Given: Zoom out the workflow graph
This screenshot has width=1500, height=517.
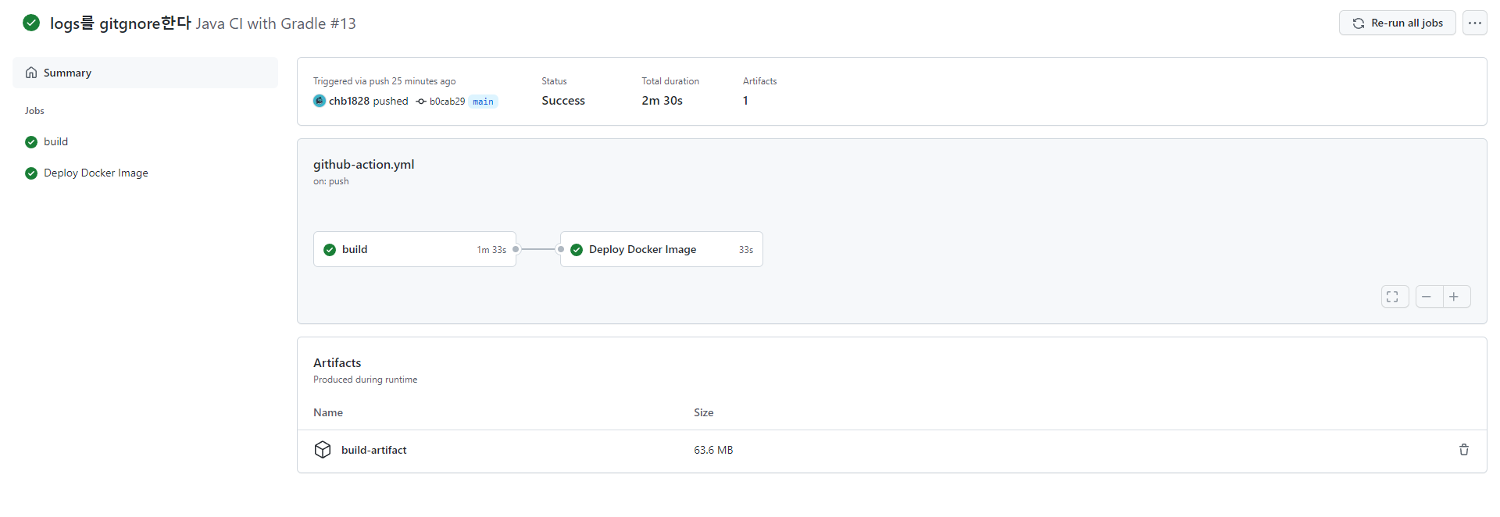Looking at the screenshot, I should point(1429,297).
